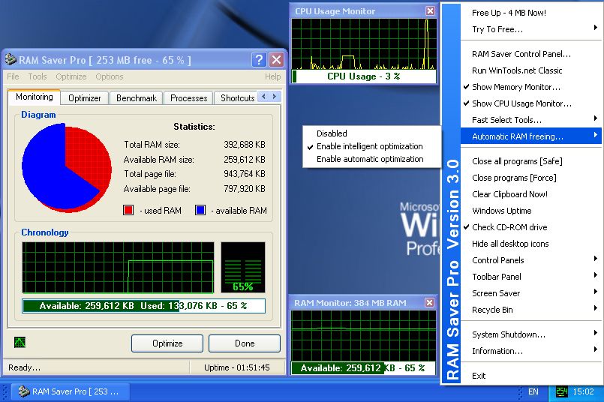Image resolution: width=604 pixels, height=402 pixels.
Task: Click the question mark help button in title bar
Action: coord(259,60)
